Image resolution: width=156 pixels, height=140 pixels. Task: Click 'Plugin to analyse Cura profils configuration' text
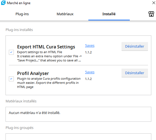point(49,79)
